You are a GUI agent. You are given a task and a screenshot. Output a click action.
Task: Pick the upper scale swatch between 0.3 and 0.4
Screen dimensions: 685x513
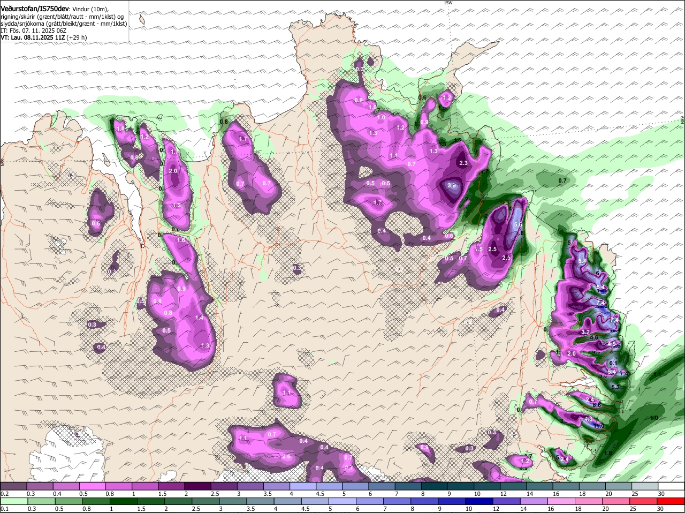tap(40, 486)
